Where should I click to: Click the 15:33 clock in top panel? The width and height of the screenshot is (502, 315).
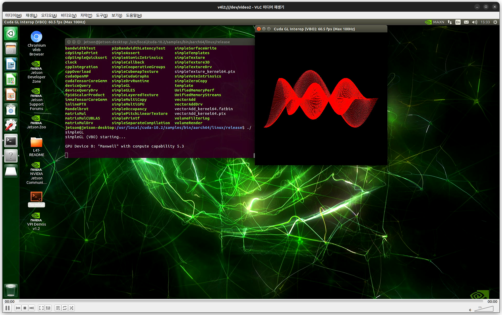[485, 22]
